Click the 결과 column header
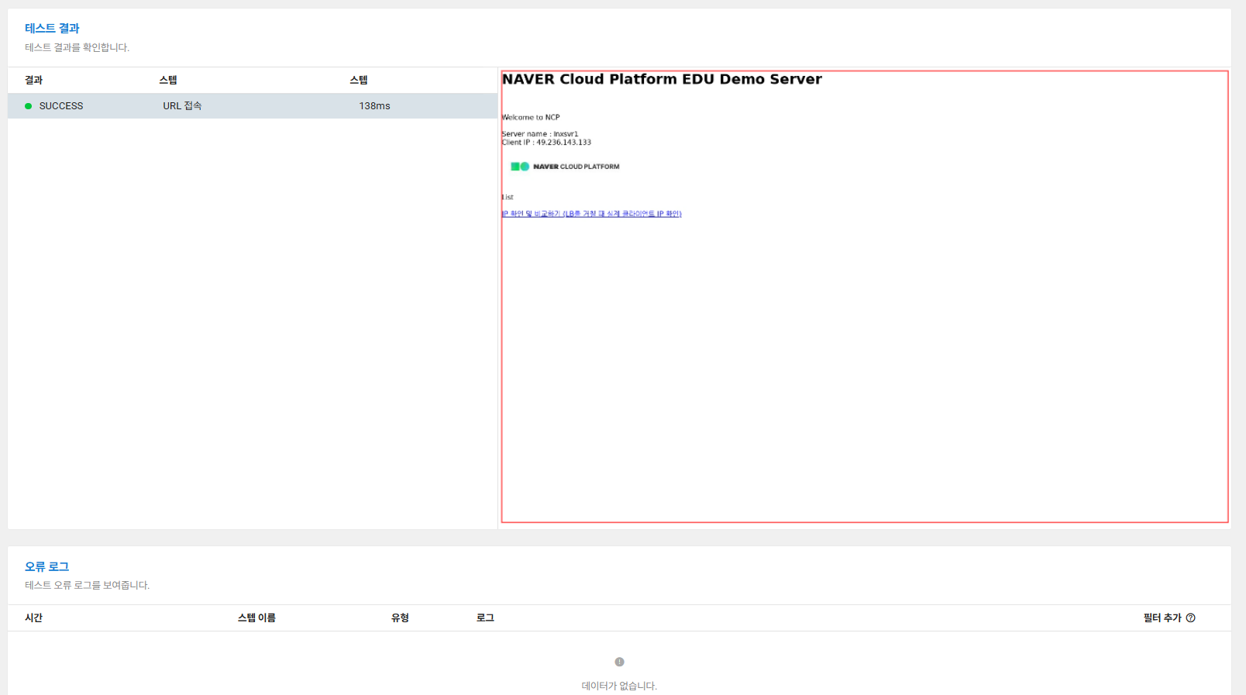Viewport: 1246px width, 695px height. (x=33, y=80)
